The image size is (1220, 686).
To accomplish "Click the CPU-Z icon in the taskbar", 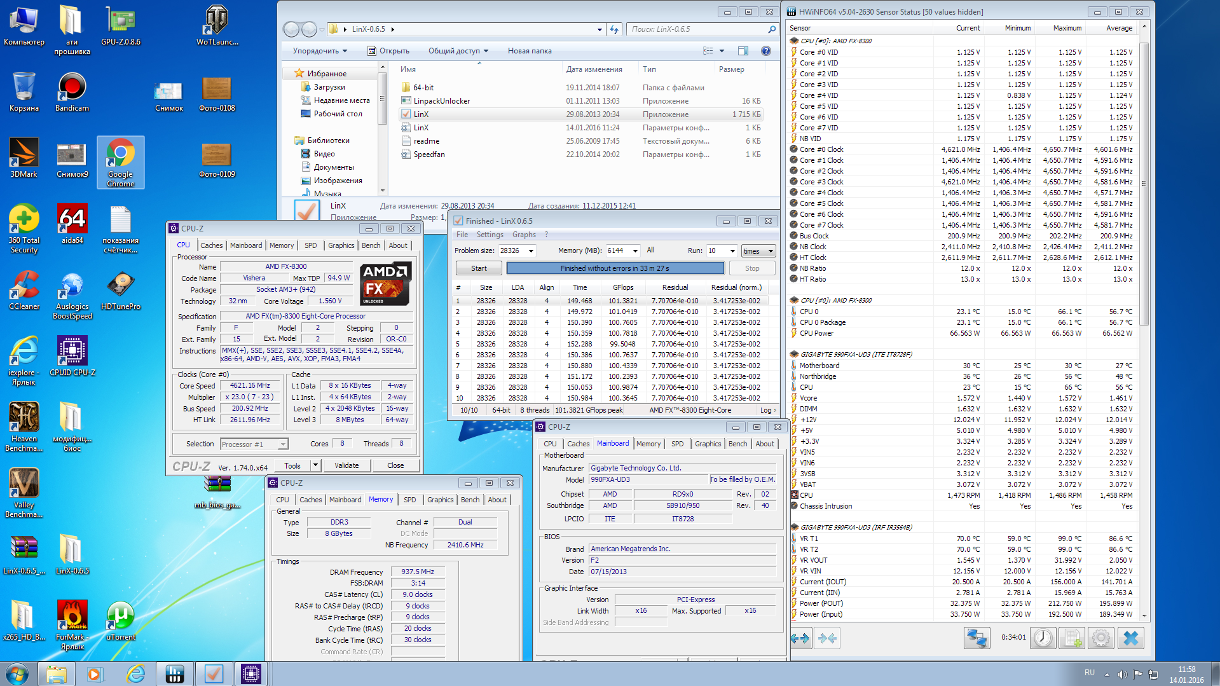I will click(251, 673).
